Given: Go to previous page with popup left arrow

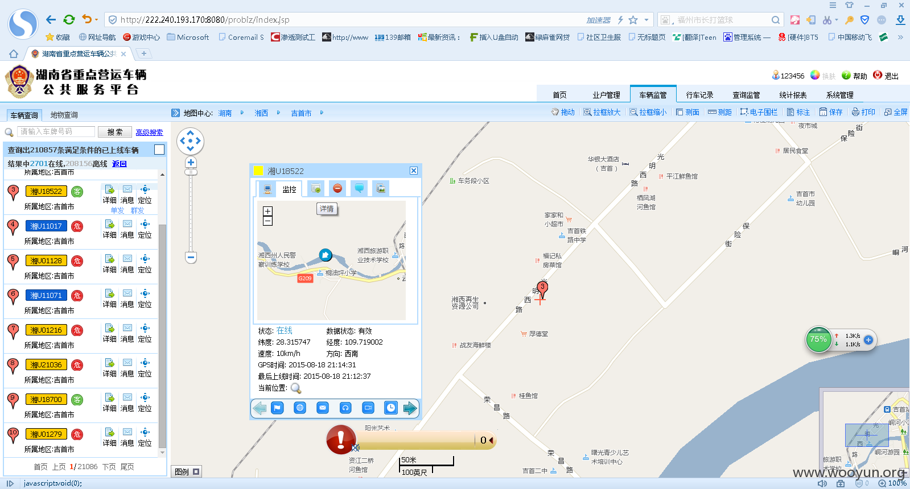Looking at the screenshot, I should tap(260, 408).
